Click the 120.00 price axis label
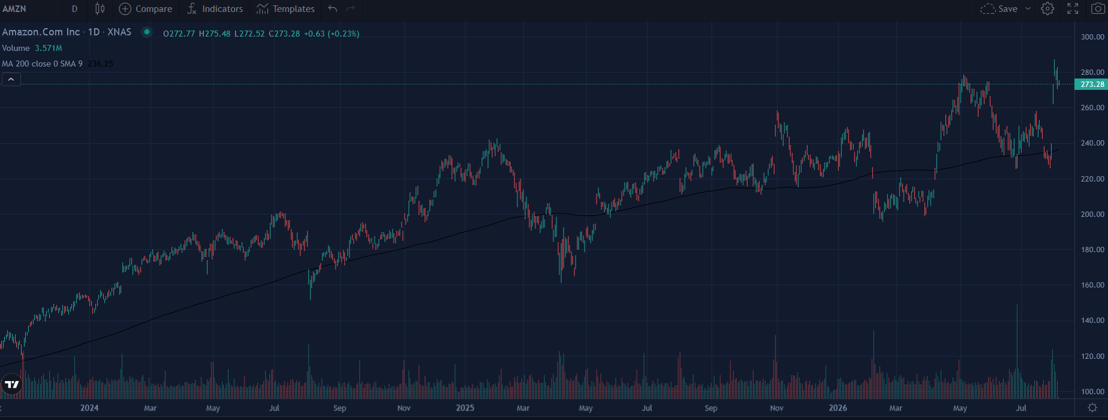The image size is (1108, 420). coord(1092,356)
